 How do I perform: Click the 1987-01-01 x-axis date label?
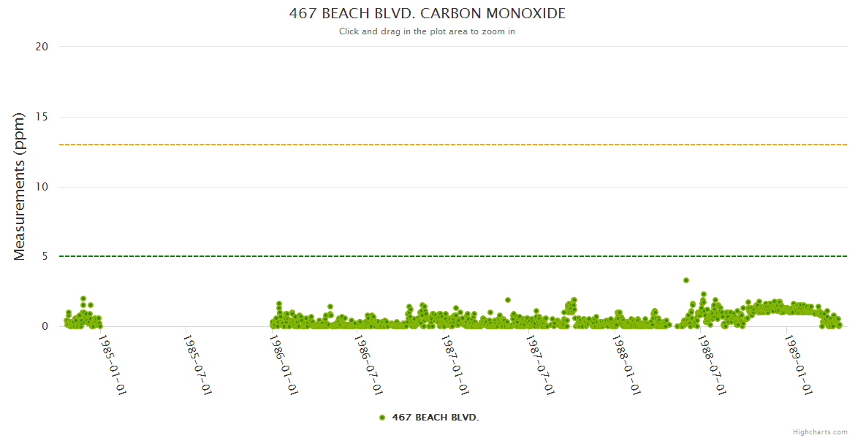[x=455, y=365]
